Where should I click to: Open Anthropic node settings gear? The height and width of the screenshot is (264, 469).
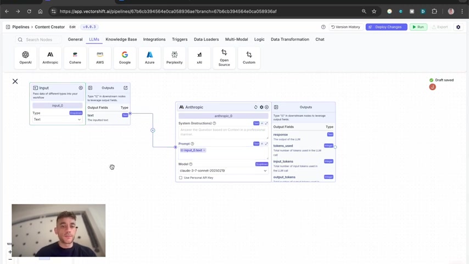click(x=261, y=107)
